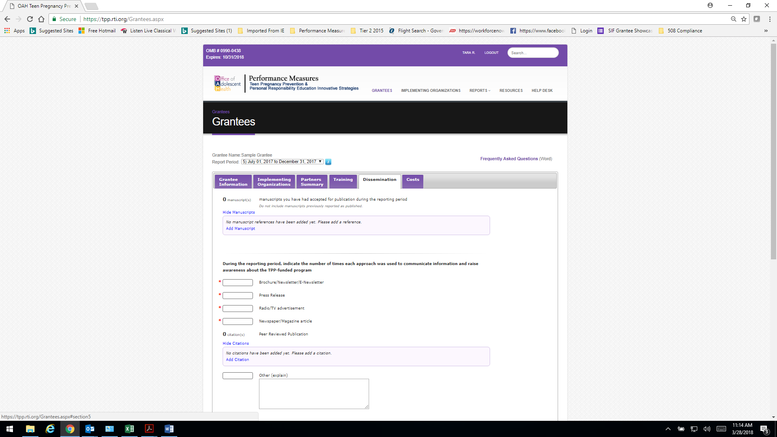Viewport: 777px width, 437px height.
Task: Expand the bookmarks overflow chevron
Action: click(x=766, y=31)
